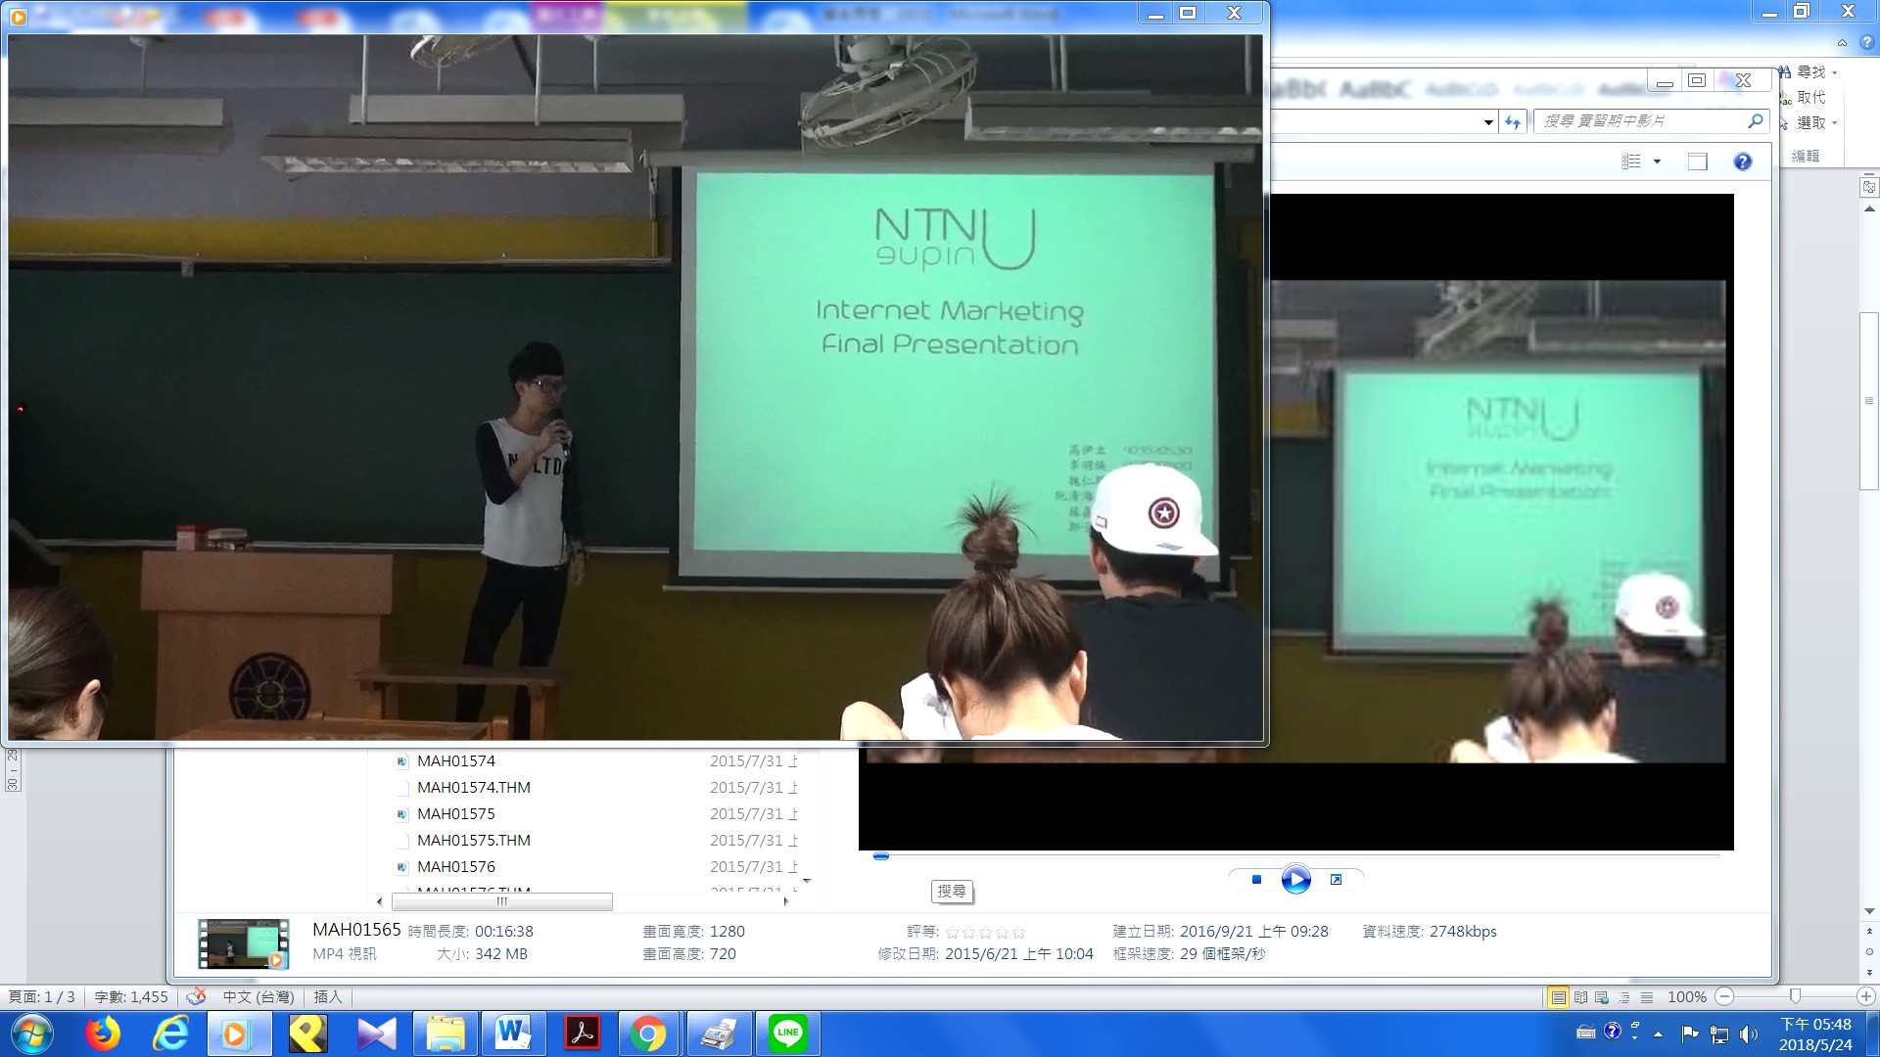Viewport: 1880px width, 1057px height.
Task: Switch preview player to full mode
Action: click(1336, 880)
